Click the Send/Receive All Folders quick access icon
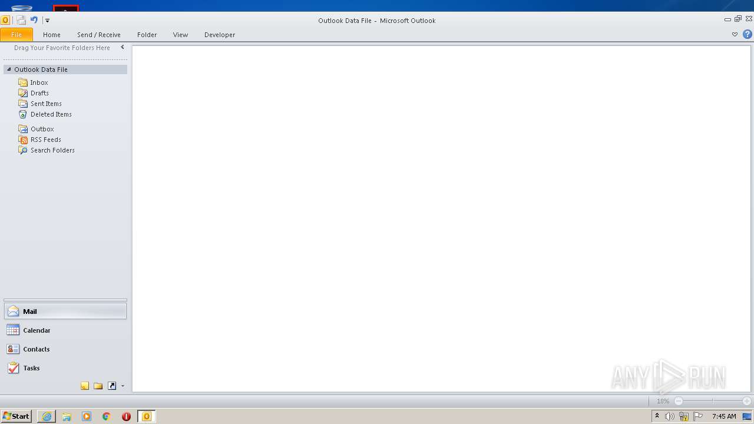This screenshot has width=754, height=424. [x=21, y=20]
